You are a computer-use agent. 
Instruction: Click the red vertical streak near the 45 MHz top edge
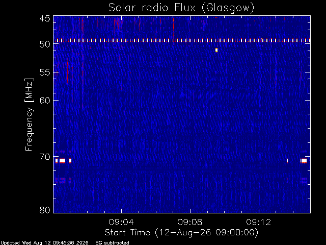pos(173,25)
